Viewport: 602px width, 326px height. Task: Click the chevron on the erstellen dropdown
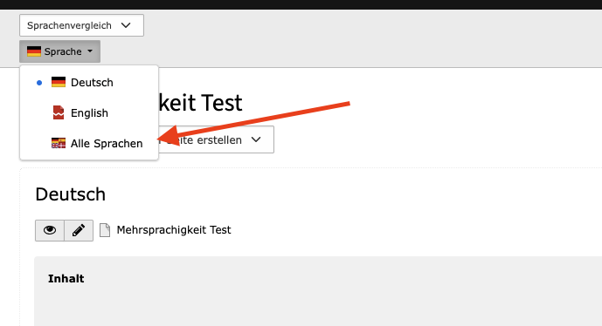pyautogui.click(x=256, y=139)
